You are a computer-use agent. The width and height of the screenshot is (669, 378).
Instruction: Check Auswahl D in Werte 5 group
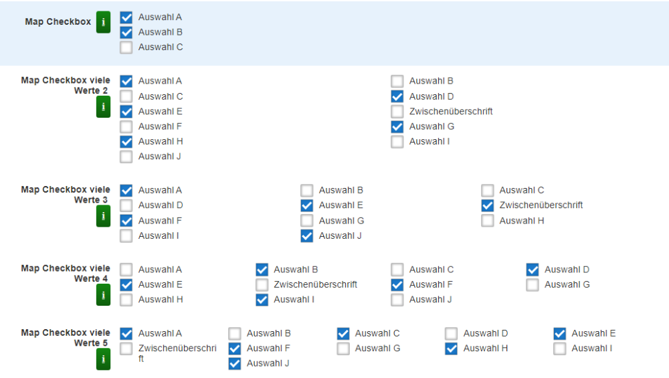coord(452,333)
